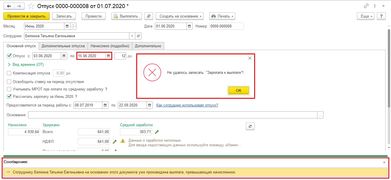Image resolution: width=391 pixels, height=180 pixels.
Task: Edit НДФЛ with pencil icon
Action: pos(115,141)
